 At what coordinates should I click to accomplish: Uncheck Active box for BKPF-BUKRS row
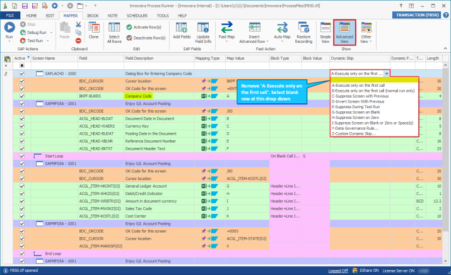click(23, 96)
